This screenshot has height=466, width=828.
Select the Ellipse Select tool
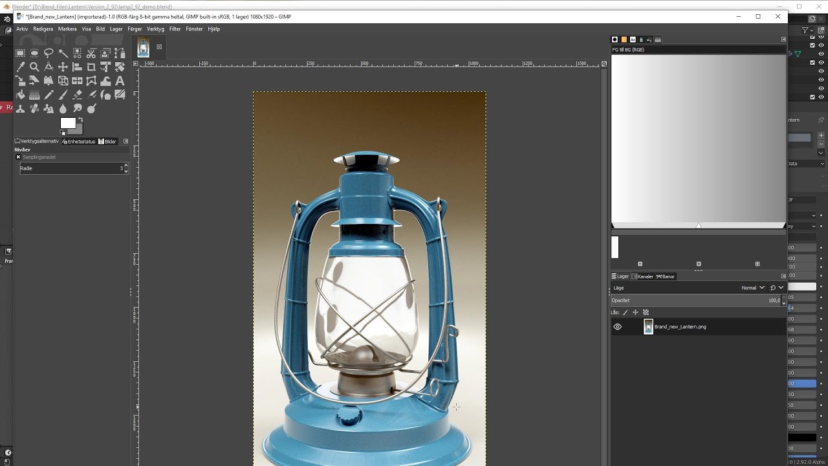pos(34,53)
